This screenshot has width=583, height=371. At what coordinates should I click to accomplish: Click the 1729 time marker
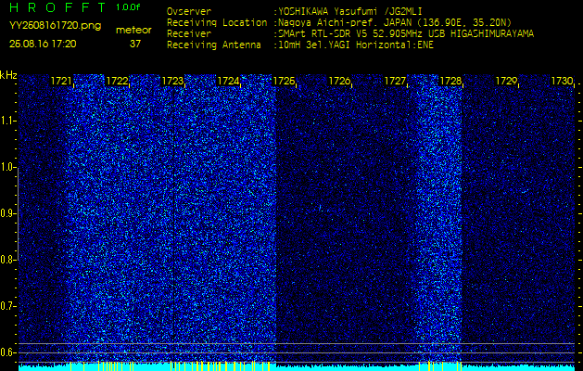507,81
